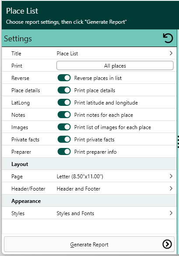Click the Preparer row label
The width and height of the screenshot is (179, 256).
[21, 152]
